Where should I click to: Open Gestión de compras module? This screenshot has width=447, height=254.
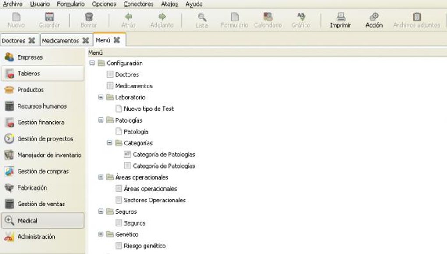point(43,171)
